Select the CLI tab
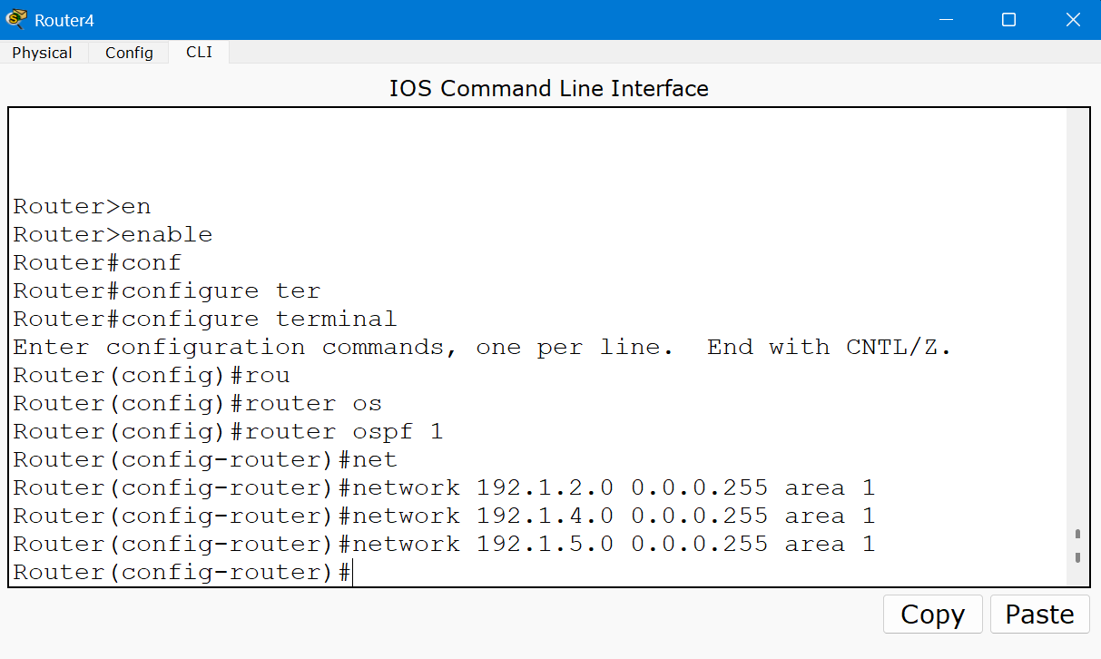Screen dimensions: 1101x659 pos(199,52)
